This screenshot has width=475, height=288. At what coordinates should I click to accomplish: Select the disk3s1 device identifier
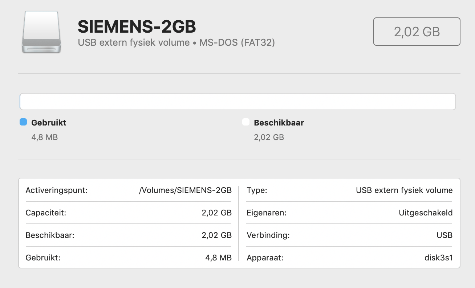click(438, 258)
